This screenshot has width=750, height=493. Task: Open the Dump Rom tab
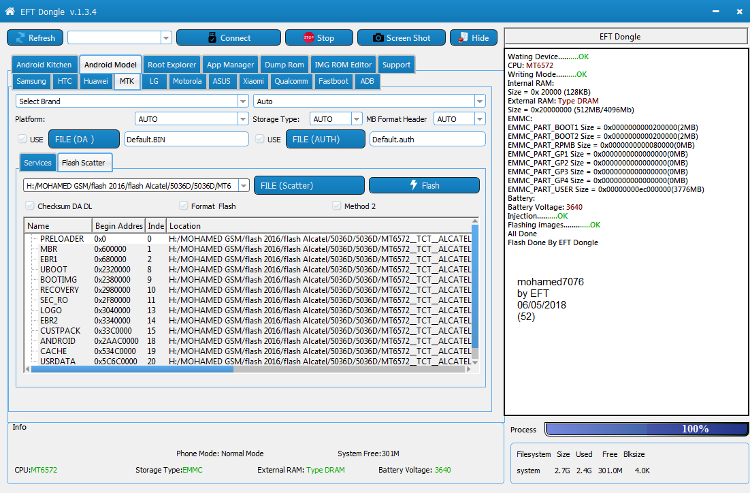(284, 65)
